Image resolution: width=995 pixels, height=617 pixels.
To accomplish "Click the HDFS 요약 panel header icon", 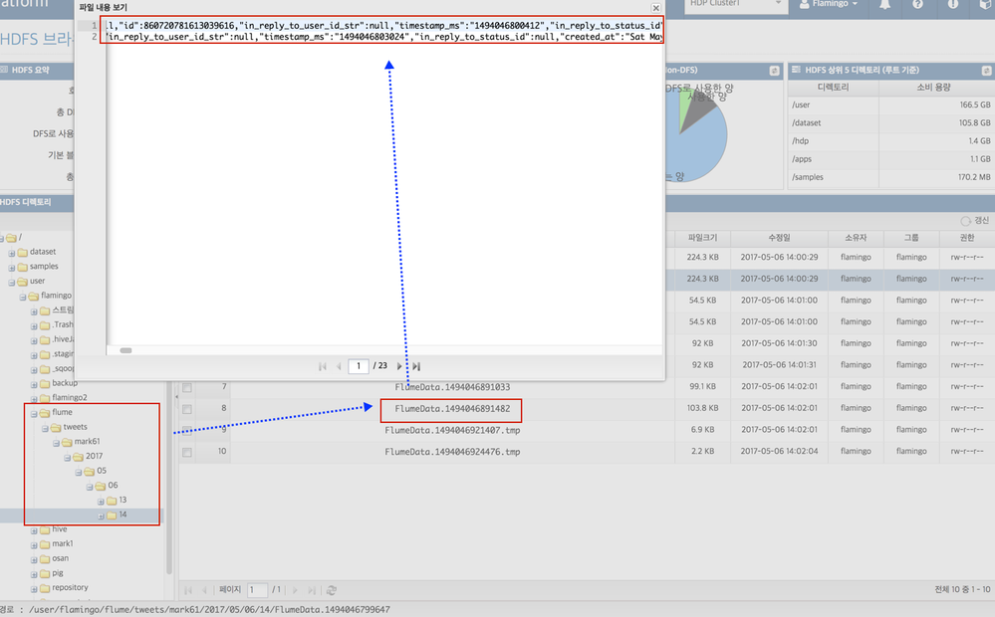I will [x=4, y=70].
